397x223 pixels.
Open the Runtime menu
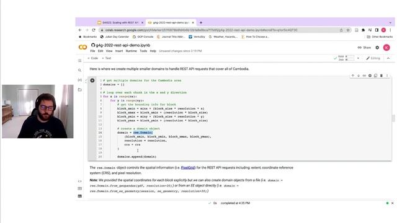[131, 51]
